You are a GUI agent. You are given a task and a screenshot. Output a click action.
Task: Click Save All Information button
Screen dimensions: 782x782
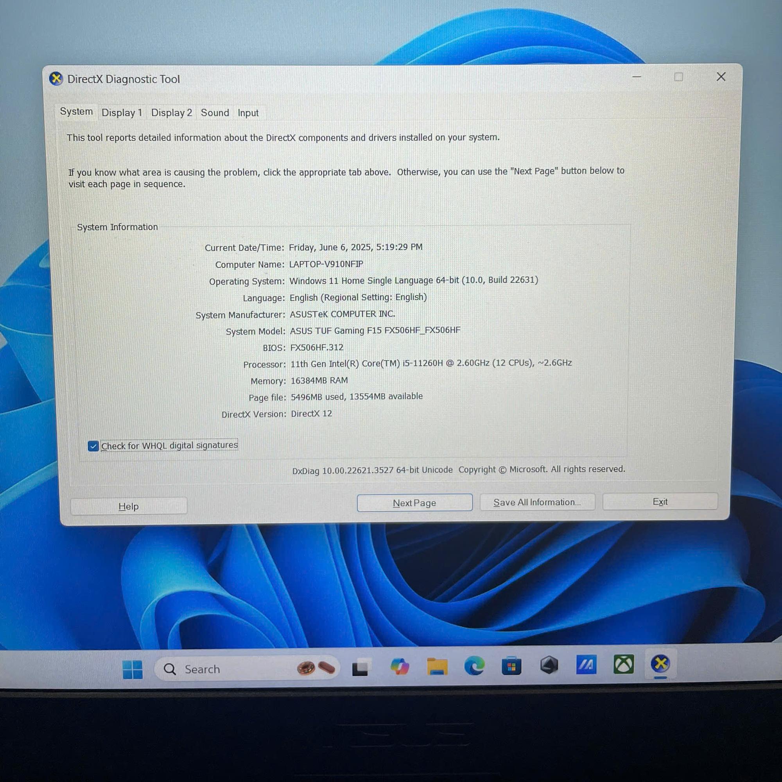click(x=537, y=502)
